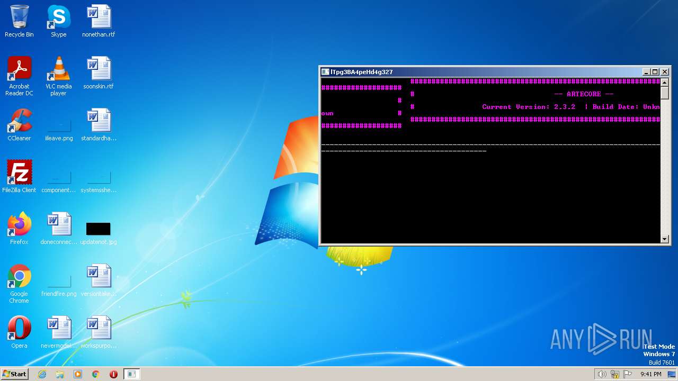Image resolution: width=678 pixels, height=381 pixels.
Task: Click the console scrollbar up arrow
Action: coord(665,81)
